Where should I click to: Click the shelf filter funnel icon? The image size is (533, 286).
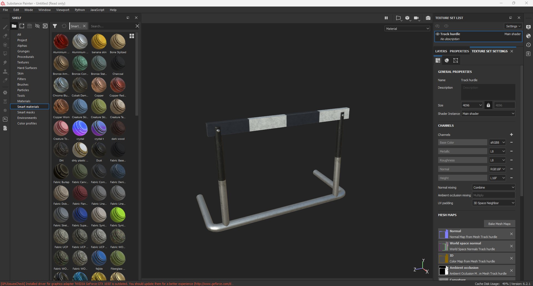click(x=55, y=26)
